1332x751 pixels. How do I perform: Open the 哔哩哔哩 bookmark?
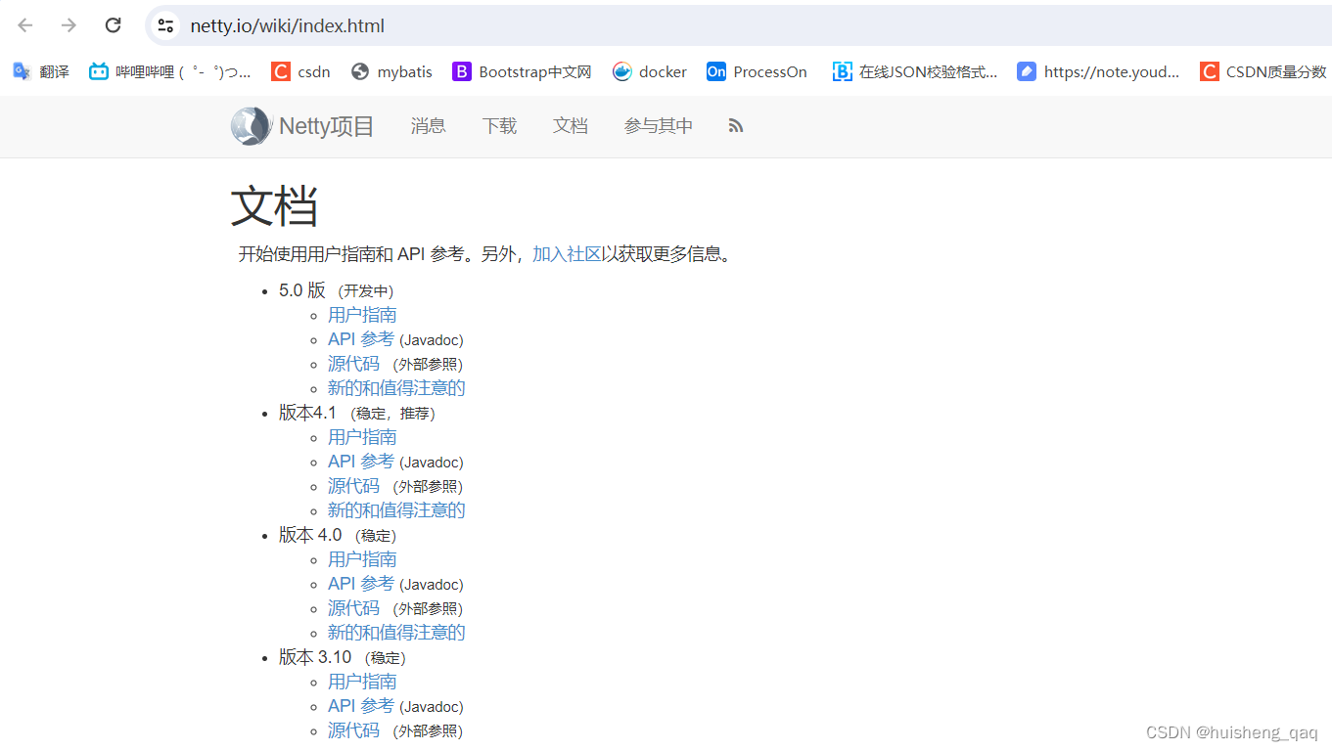tap(169, 71)
